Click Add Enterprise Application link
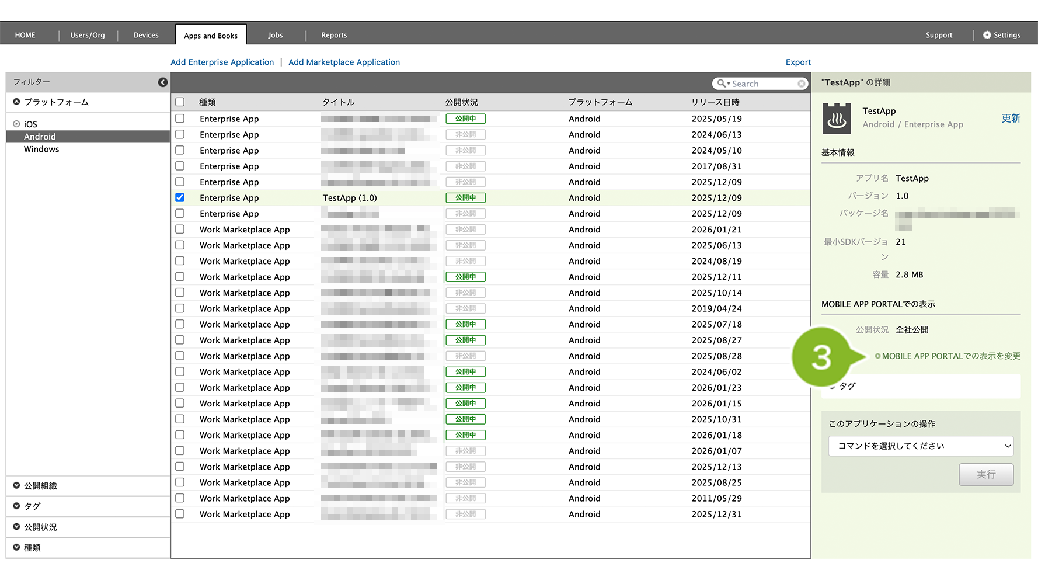The height and width of the screenshot is (584, 1038). tap(222, 62)
